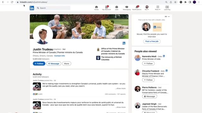Open the browser Extensions puzzle icon
202x113 pixels.
[x=185, y=2]
